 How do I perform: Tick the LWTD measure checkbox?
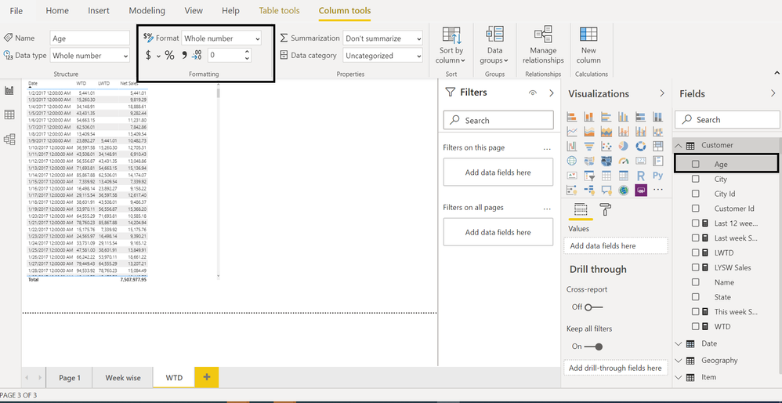(x=695, y=253)
